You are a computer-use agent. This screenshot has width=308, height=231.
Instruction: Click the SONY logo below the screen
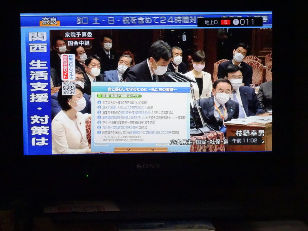(x=148, y=166)
